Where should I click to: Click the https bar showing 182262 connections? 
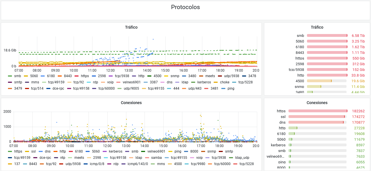(x=318, y=111)
